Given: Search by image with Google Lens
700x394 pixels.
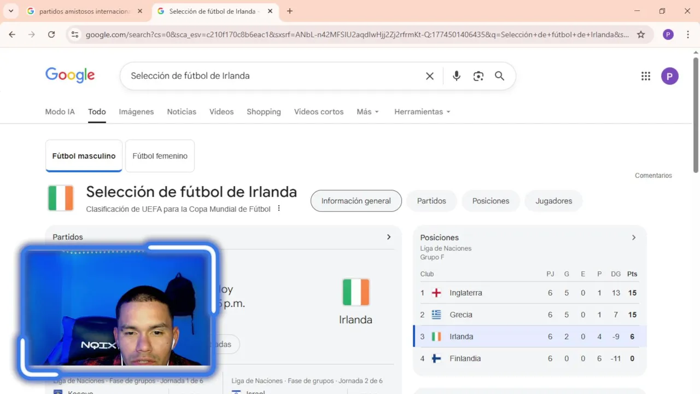Looking at the screenshot, I should (x=479, y=76).
